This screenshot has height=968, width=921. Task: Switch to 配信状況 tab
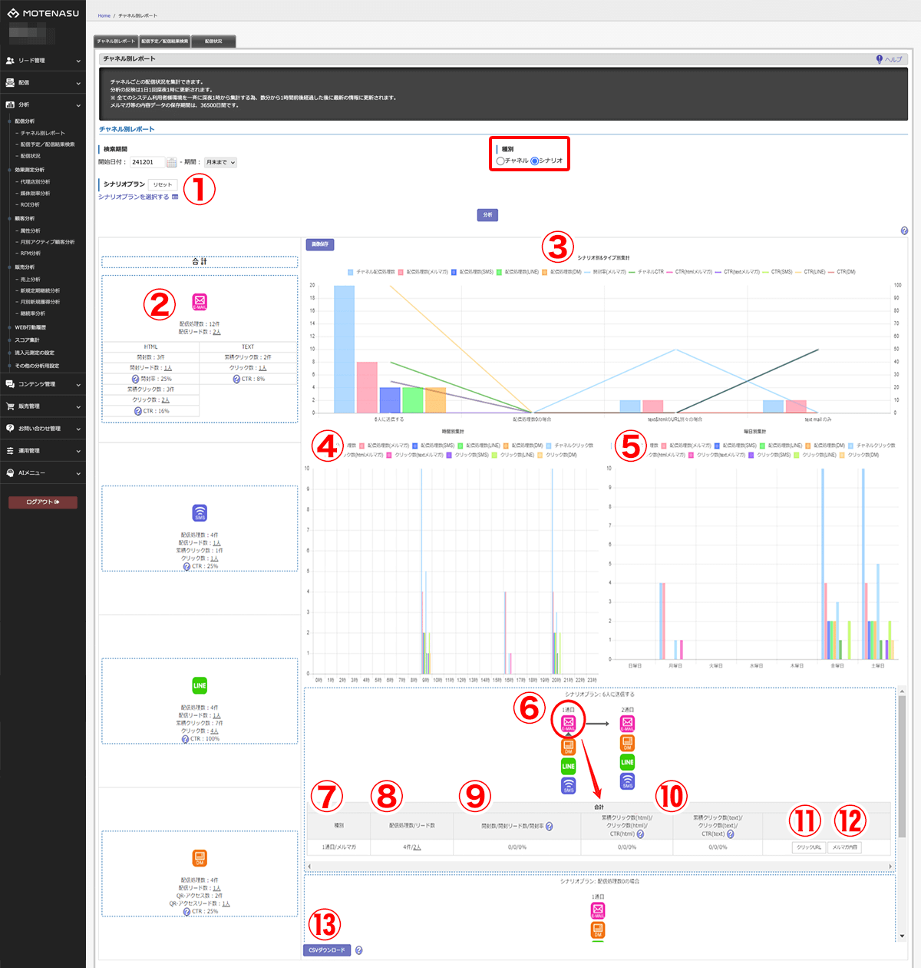[x=213, y=41]
